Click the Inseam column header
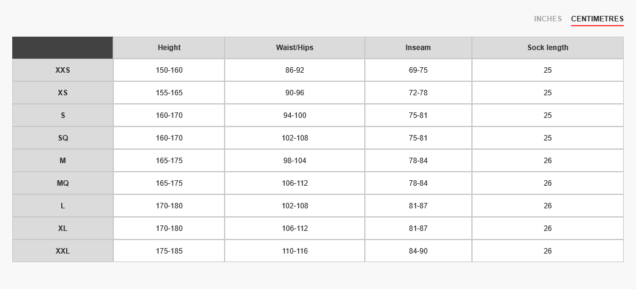This screenshot has height=289, width=636. pyautogui.click(x=418, y=48)
